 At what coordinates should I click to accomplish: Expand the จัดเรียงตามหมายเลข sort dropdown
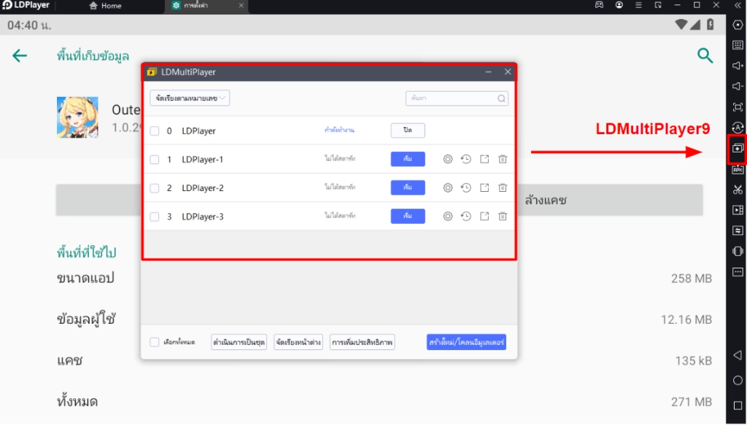(x=190, y=98)
